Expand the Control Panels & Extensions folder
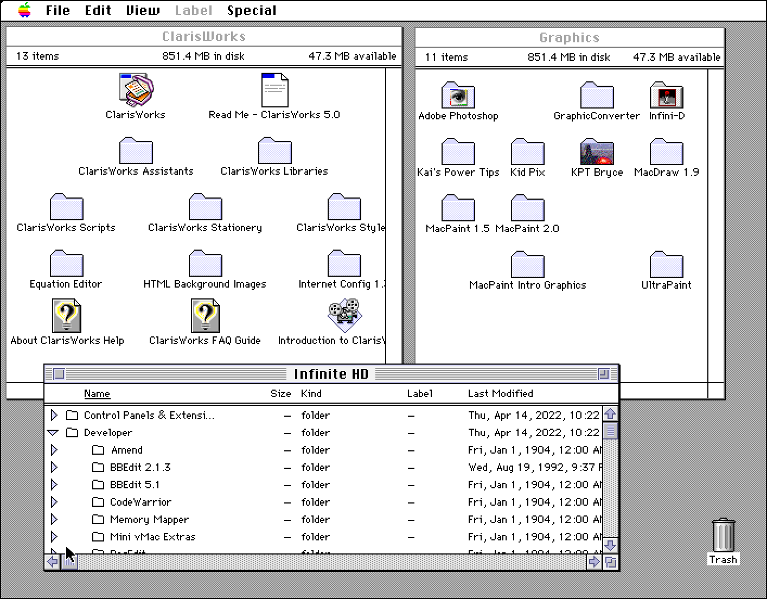Image resolution: width=767 pixels, height=599 pixels. tap(54, 415)
